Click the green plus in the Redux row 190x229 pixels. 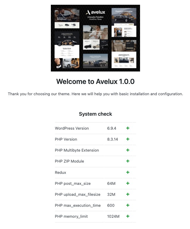(128, 172)
